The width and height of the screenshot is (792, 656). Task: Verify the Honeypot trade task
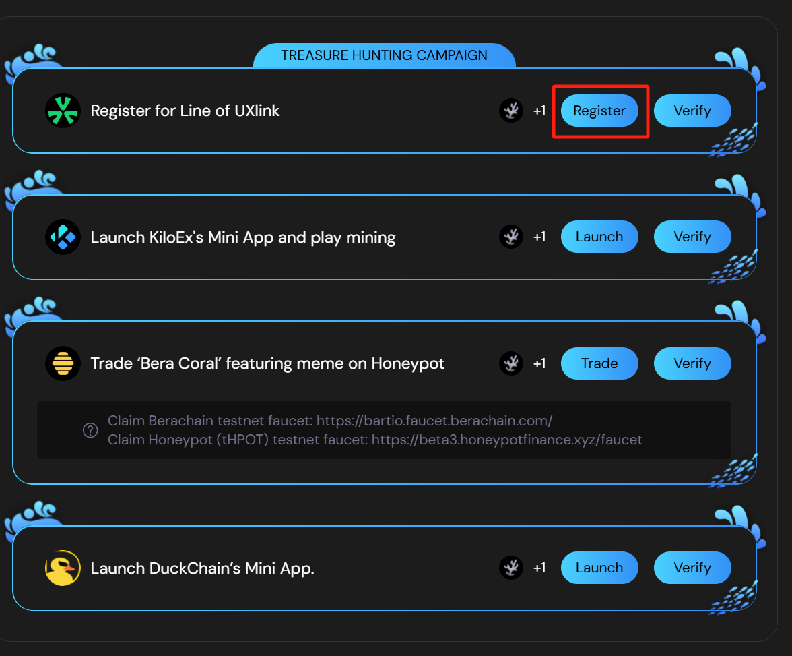[x=692, y=364]
